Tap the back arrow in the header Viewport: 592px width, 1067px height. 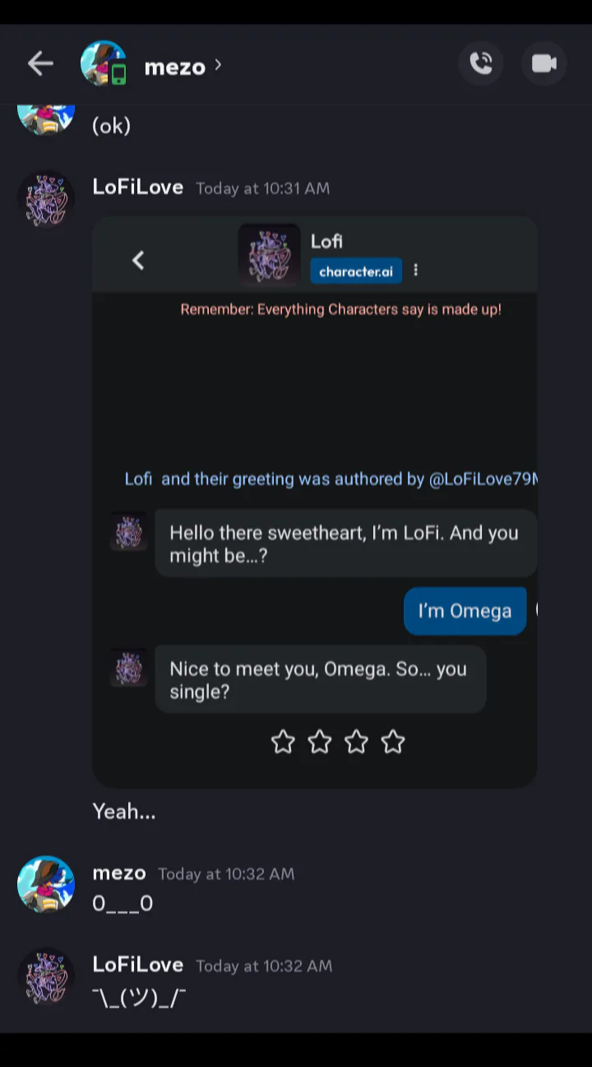point(40,64)
